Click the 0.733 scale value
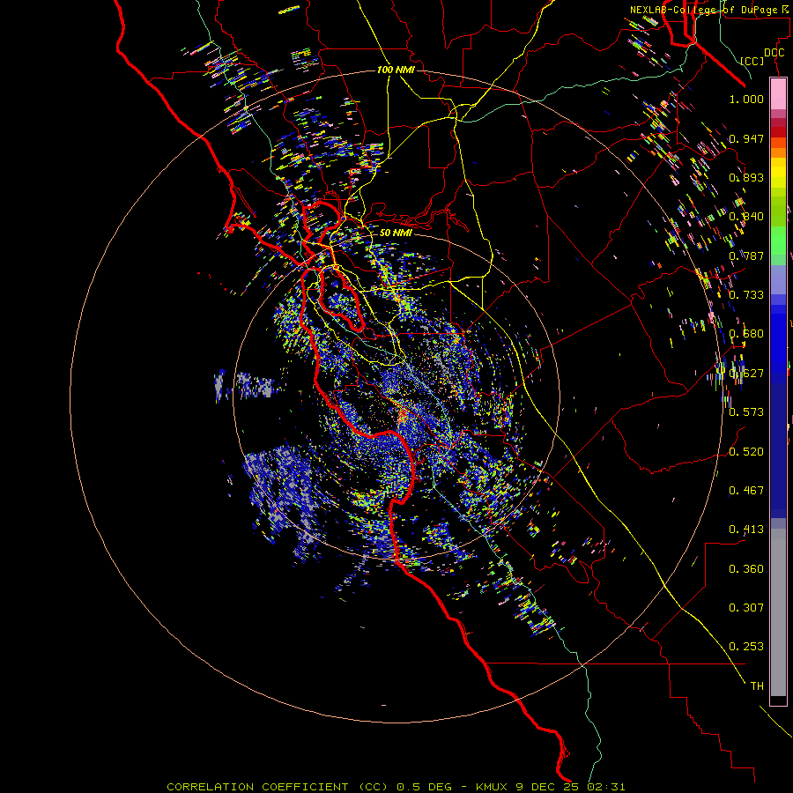 pos(746,295)
